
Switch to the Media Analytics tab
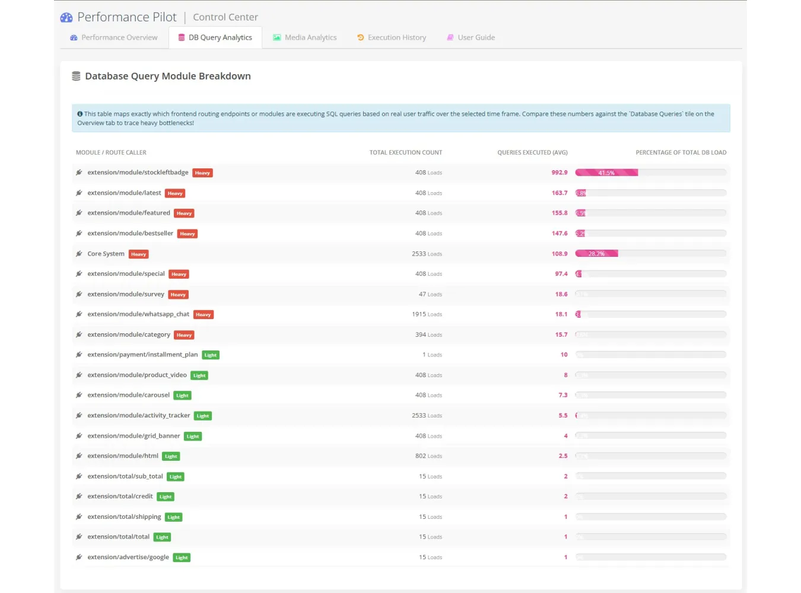click(305, 37)
